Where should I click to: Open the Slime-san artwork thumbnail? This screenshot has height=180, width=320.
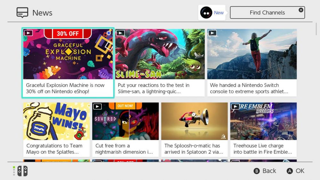(160, 54)
